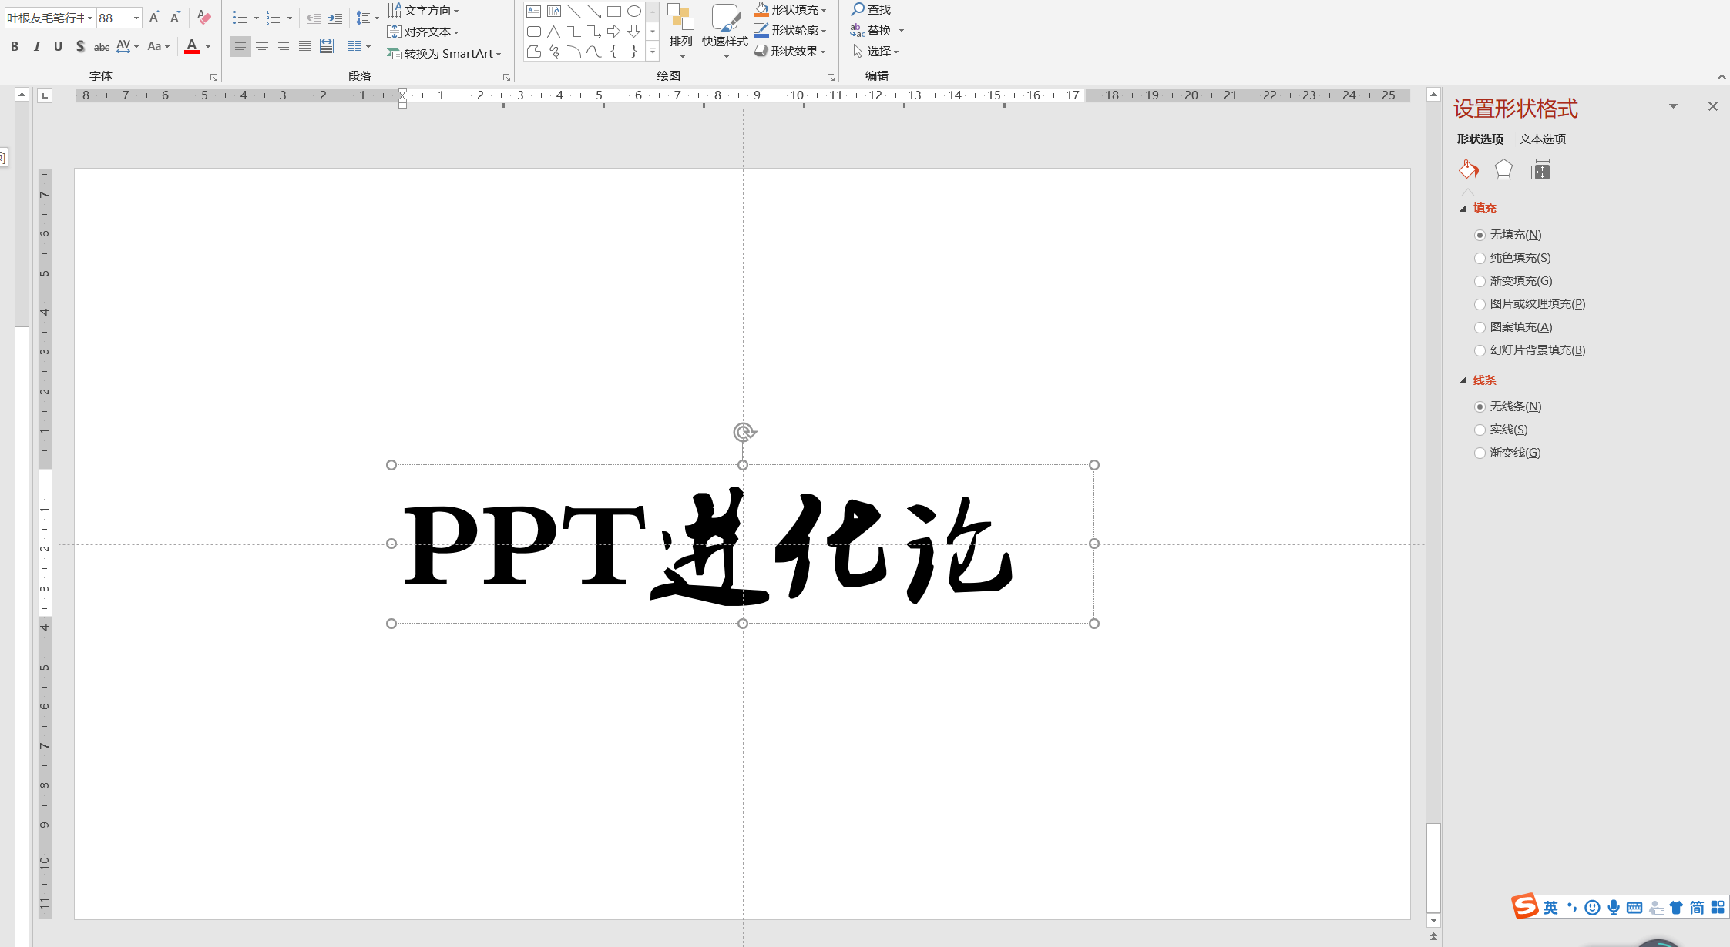Align text to the left
This screenshot has height=947, width=1730.
click(240, 46)
